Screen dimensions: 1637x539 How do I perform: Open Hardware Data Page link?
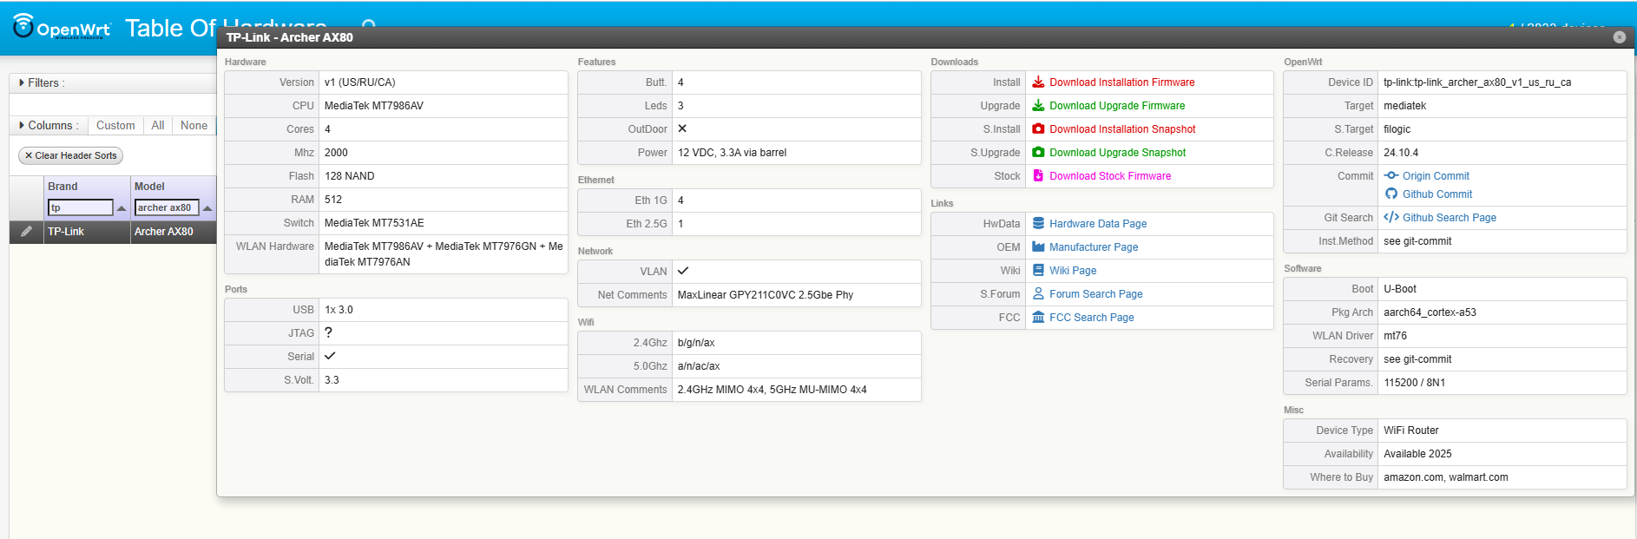click(1098, 224)
